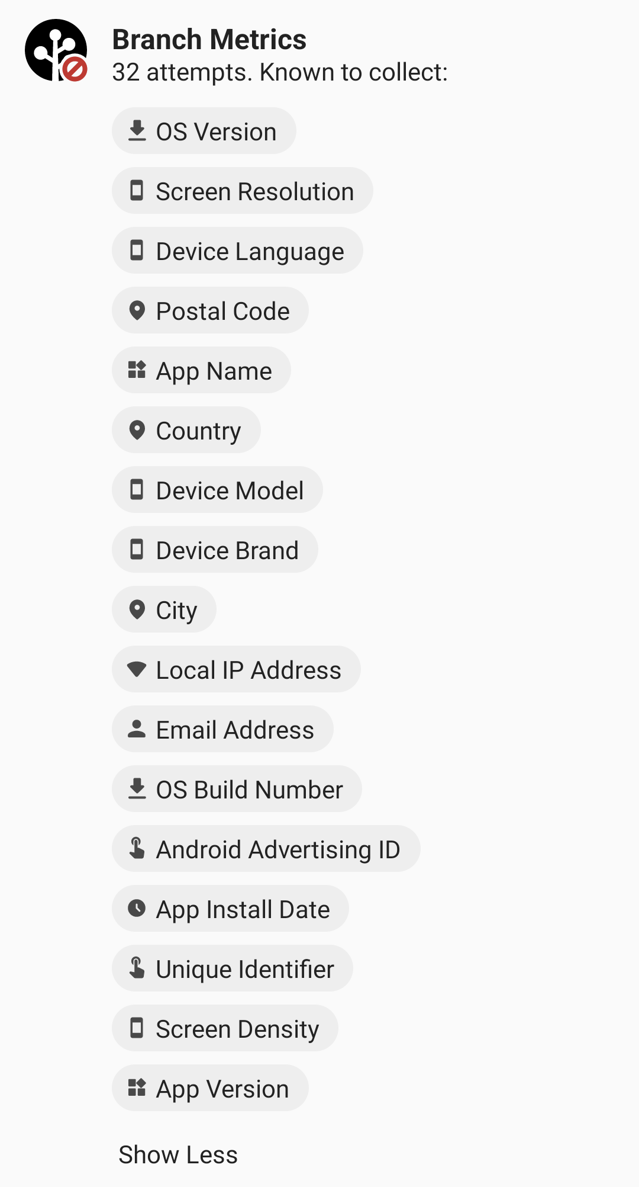
Task: Tap the touch icon on Android Advertising ID
Action: pyautogui.click(x=137, y=849)
